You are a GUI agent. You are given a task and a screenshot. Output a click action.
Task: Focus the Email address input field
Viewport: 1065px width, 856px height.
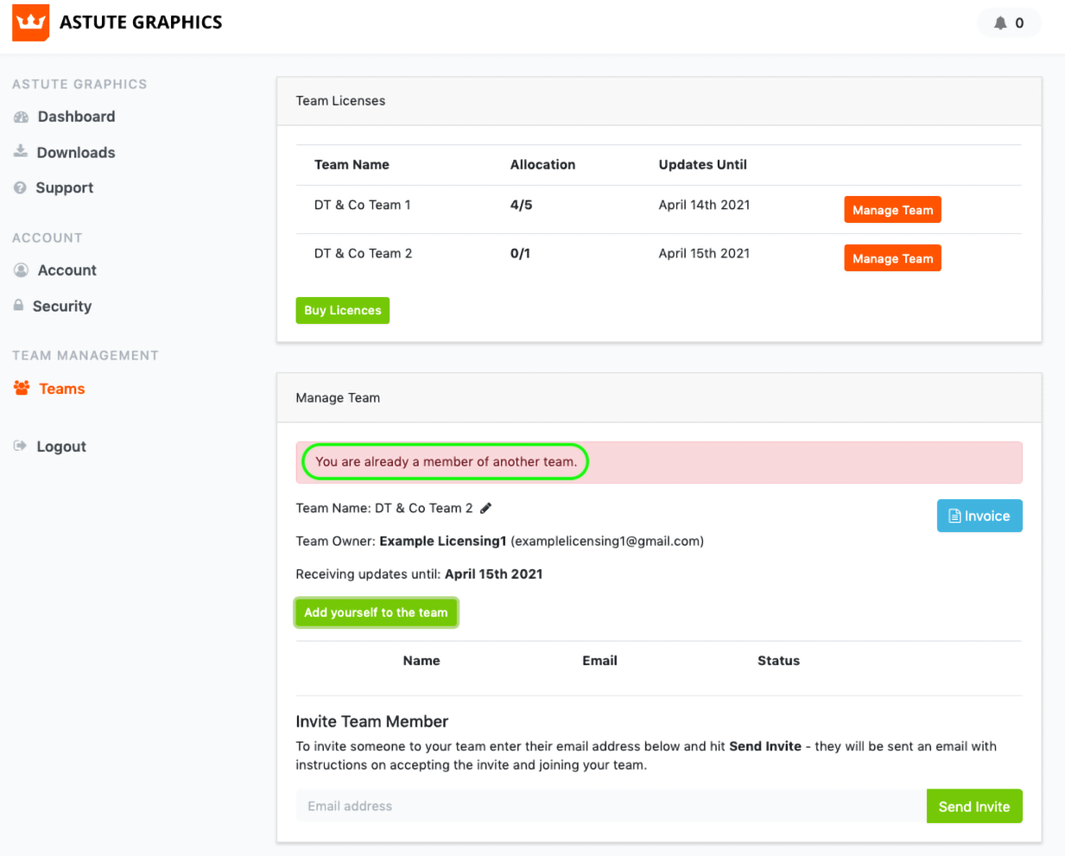pos(610,806)
